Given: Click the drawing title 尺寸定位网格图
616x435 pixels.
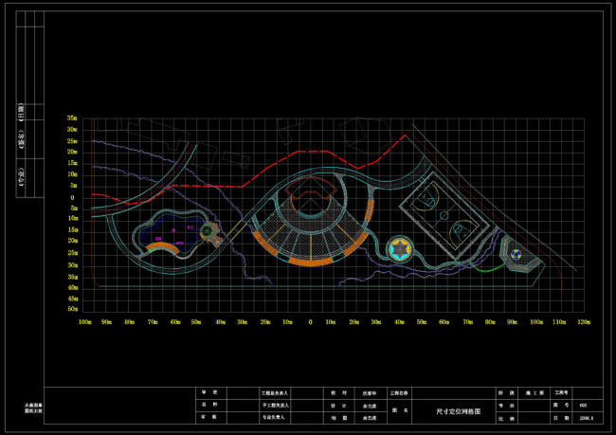Looking at the screenshot, I should coord(458,411).
